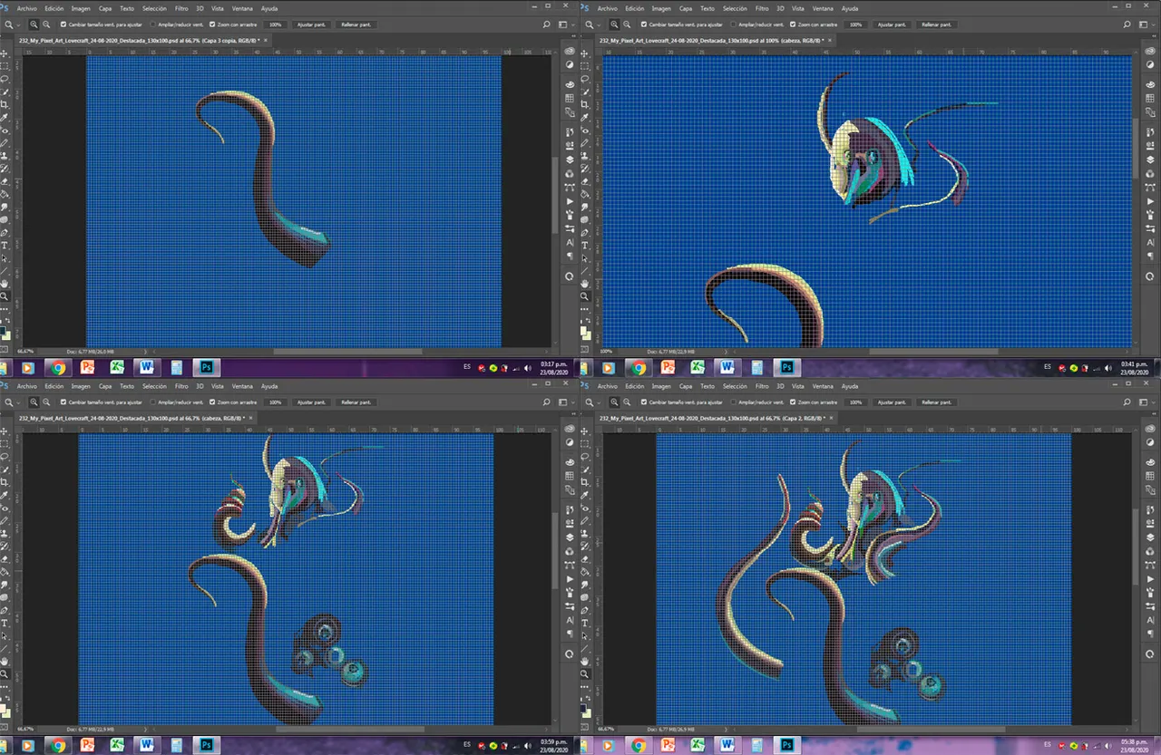Select the Path Selection tool in bottom-left window
This screenshot has height=755, width=1161.
click(x=5, y=635)
